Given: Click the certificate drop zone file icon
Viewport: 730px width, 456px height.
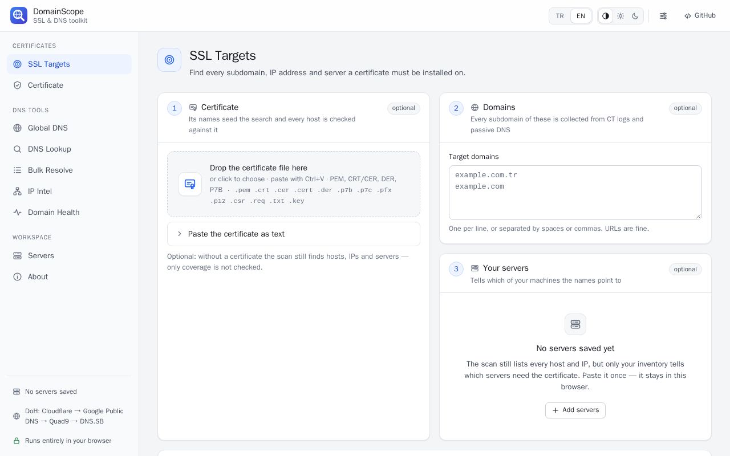Looking at the screenshot, I should [190, 184].
